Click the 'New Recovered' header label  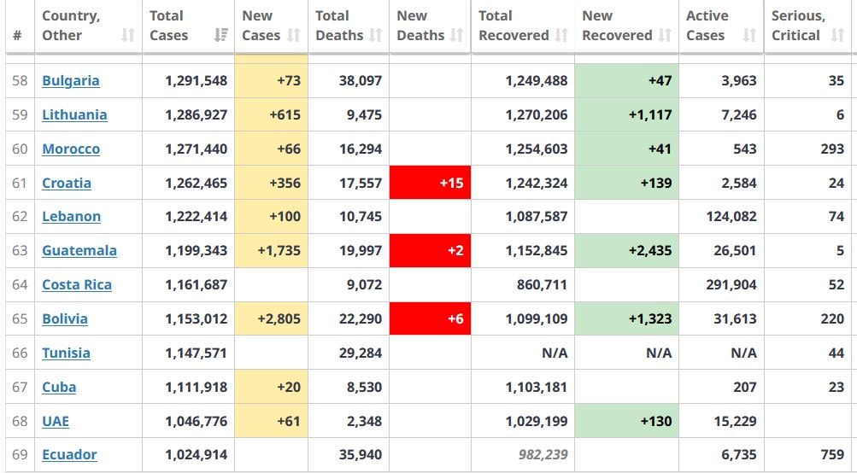[617, 26]
